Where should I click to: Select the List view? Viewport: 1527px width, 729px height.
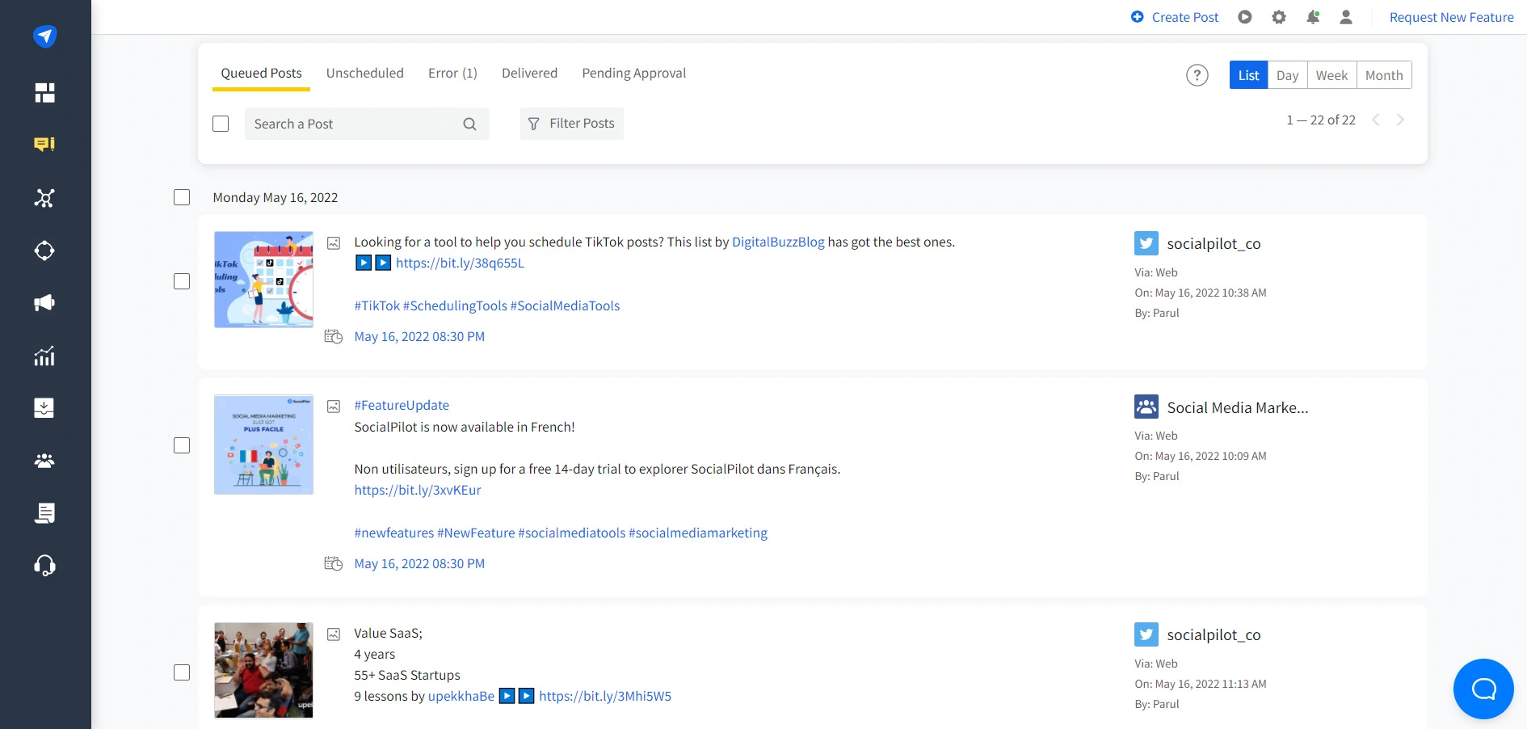1248,75
